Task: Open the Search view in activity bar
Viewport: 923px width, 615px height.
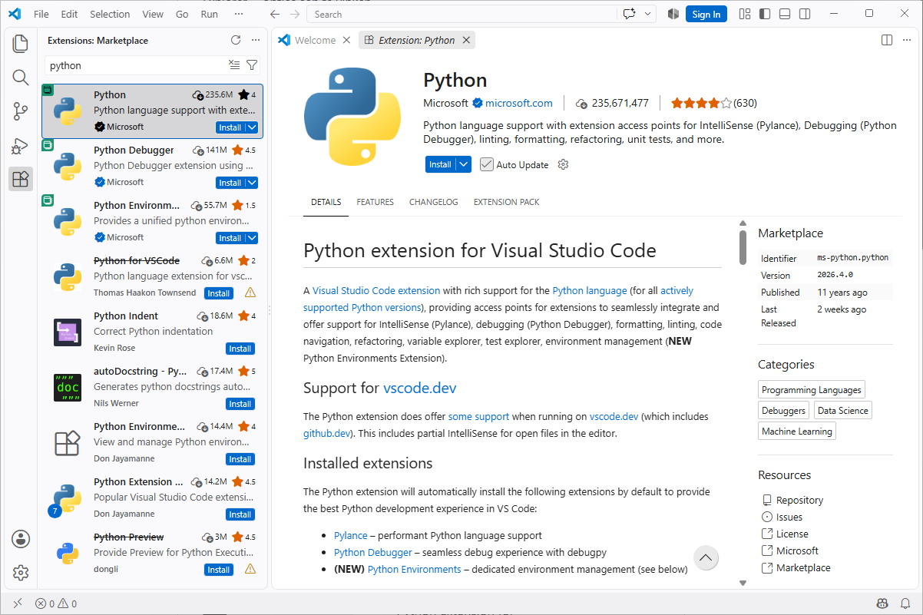Action: point(21,78)
